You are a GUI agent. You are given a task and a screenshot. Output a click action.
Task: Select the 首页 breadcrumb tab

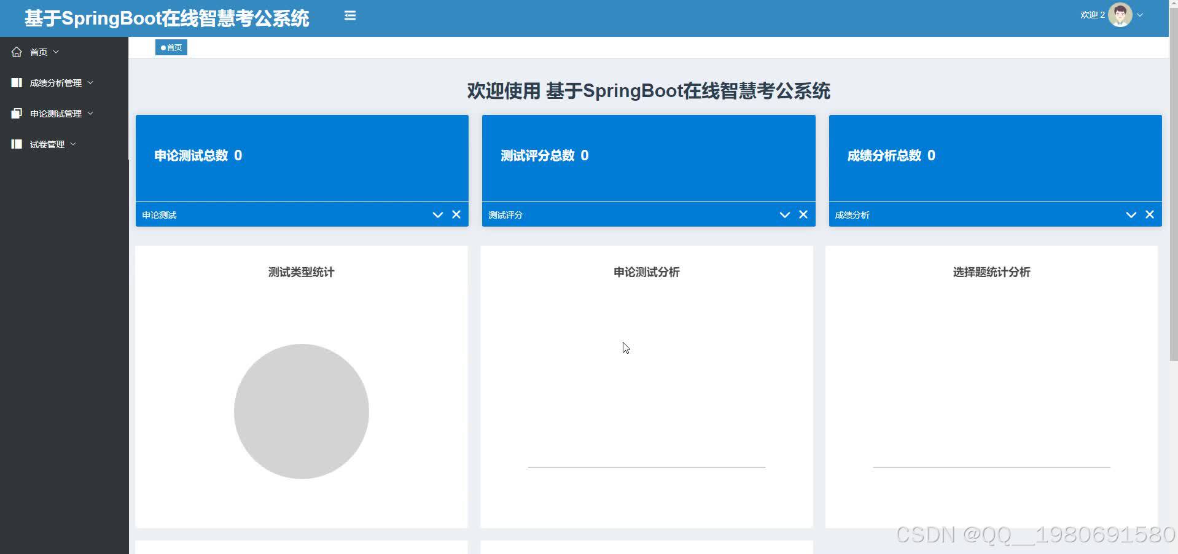pyautogui.click(x=171, y=47)
